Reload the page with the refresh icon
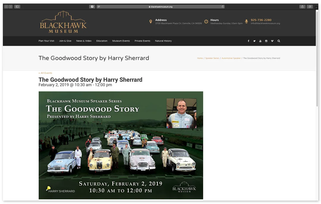The width and height of the screenshot is (321, 204). tap(223, 7)
